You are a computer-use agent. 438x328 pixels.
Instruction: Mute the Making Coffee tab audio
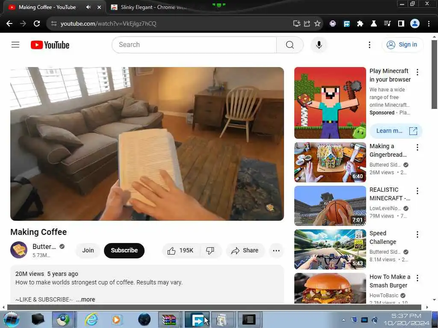pyautogui.click(x=88, y=7)
